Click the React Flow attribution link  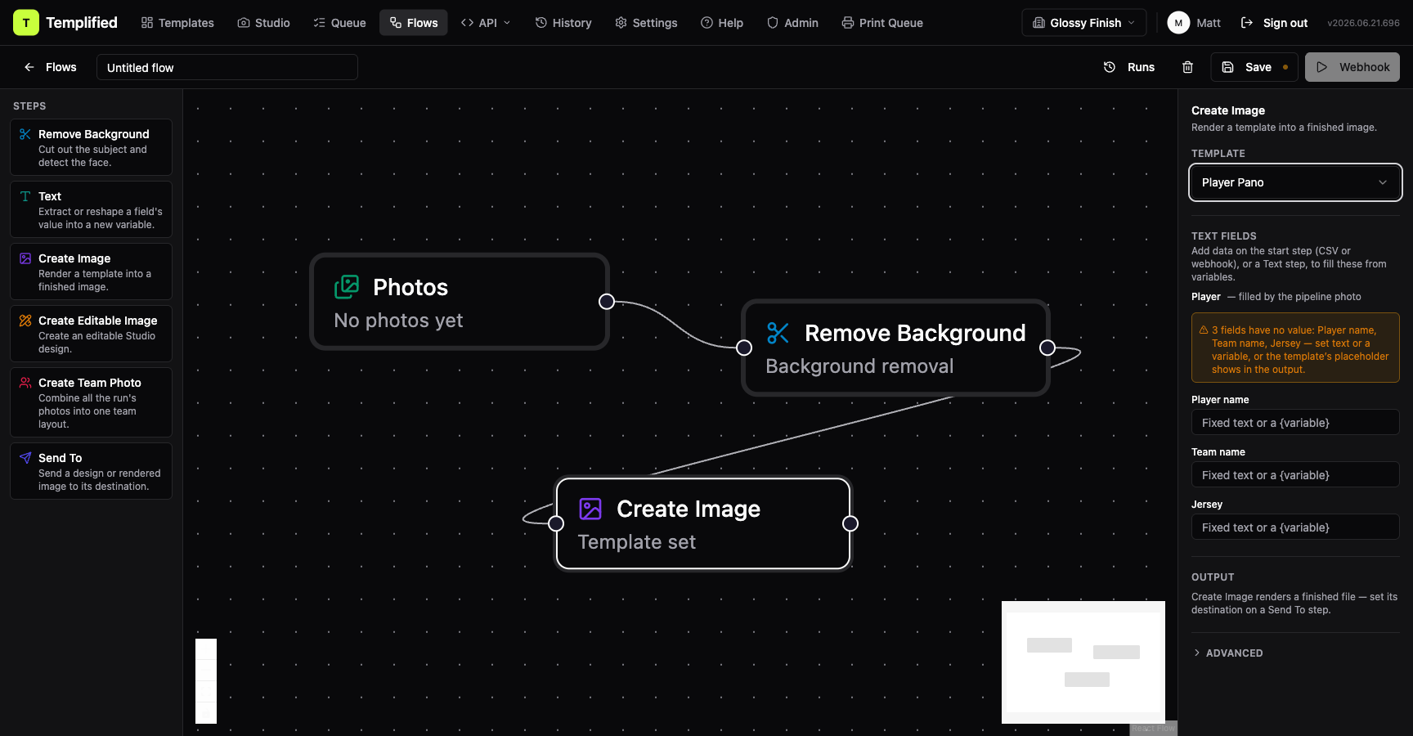click(x=1153, y=729)
